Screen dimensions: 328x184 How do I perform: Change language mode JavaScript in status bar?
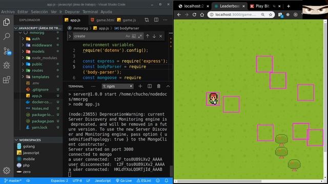(x=102, y=180)
